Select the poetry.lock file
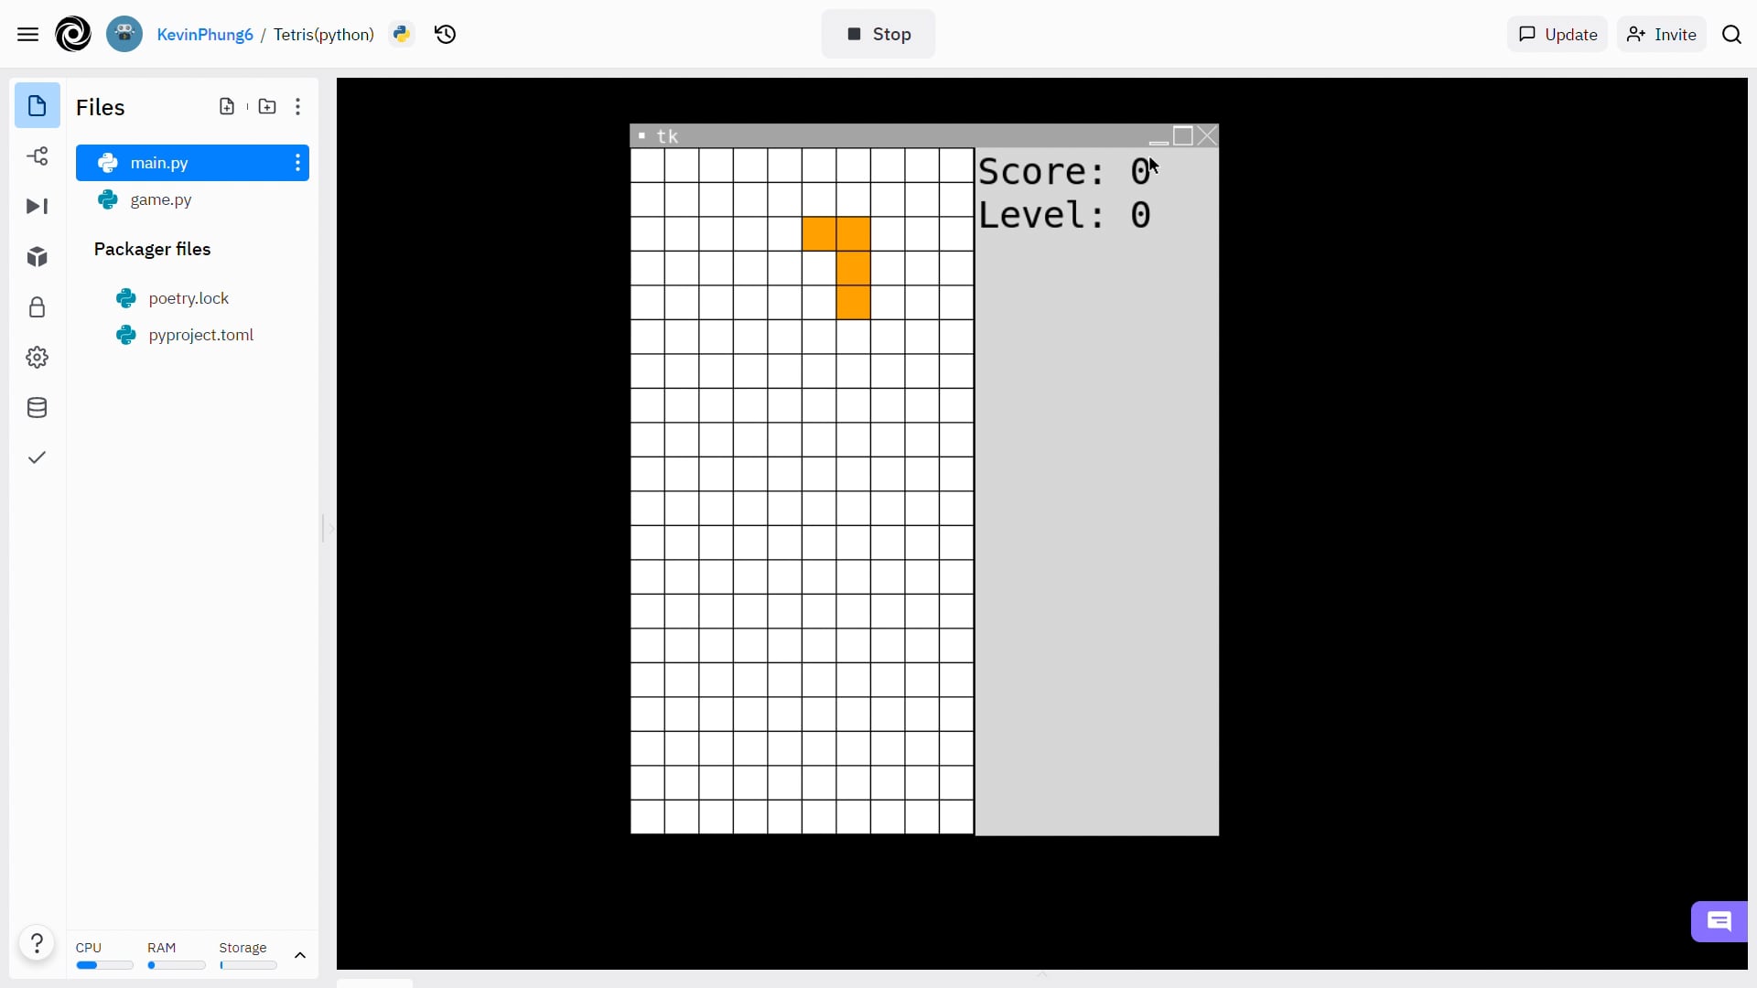Image resolution: width=1757 pixels, height=988 pixels. 189,298
